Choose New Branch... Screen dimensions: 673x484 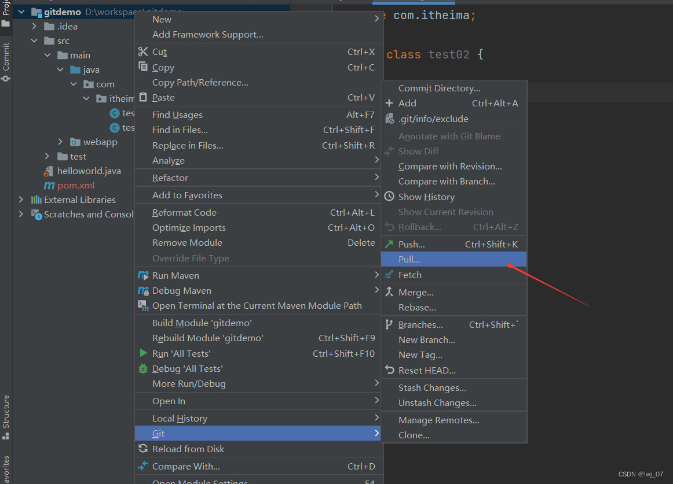[453, 339]
